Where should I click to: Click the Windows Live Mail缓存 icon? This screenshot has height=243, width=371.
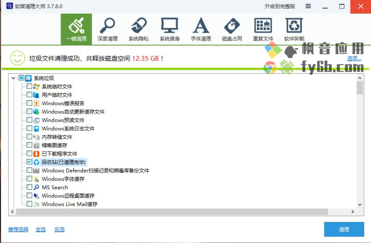coord(36,204)
